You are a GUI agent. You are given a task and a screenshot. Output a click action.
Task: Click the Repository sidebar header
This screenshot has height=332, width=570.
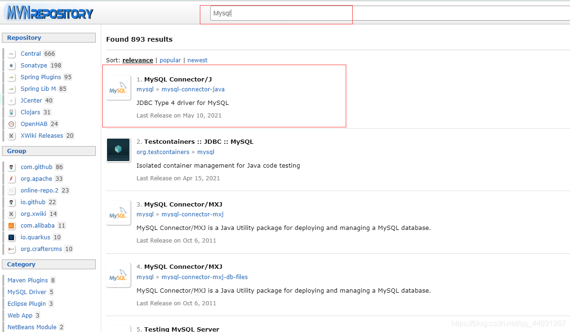(49, 38)
